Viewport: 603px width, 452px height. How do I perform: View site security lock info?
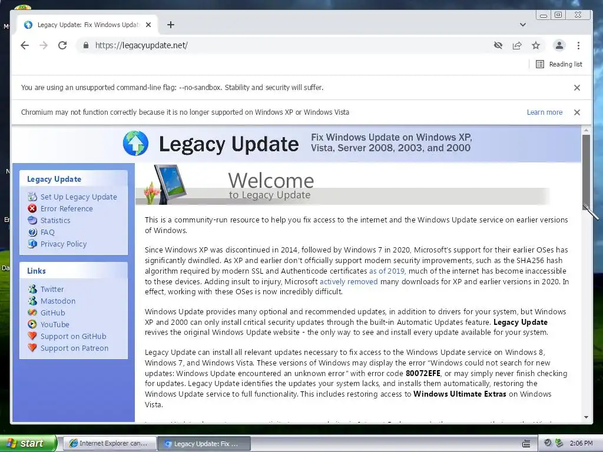(86, 45)
